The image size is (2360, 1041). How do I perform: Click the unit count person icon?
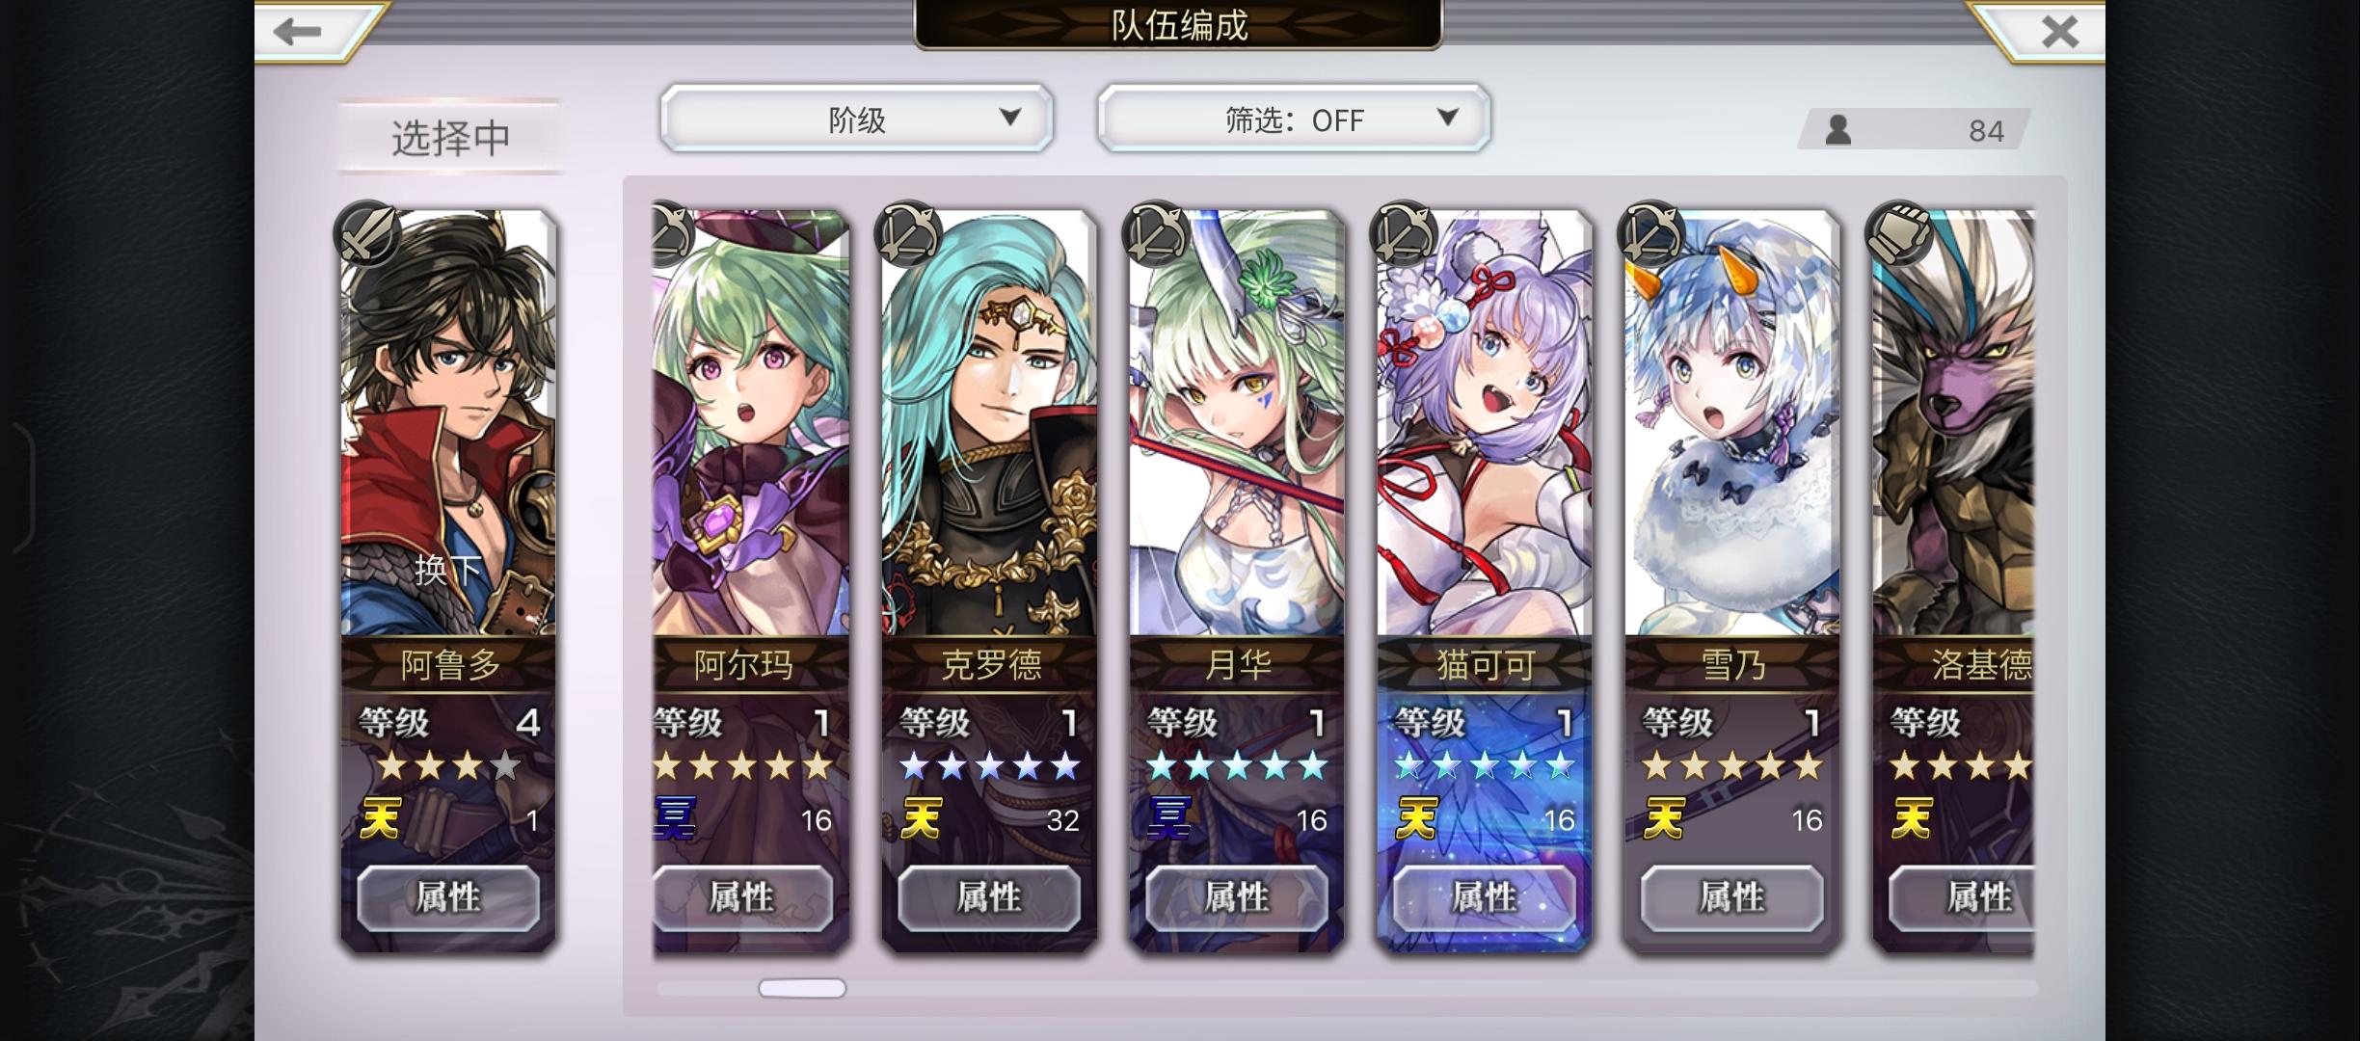click(x=1838, y=130)
